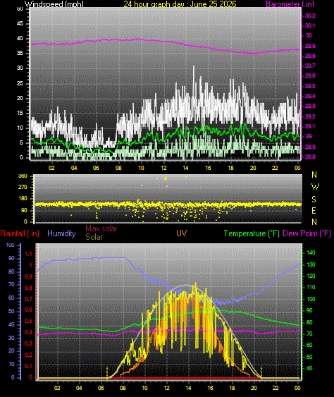The width and height of the screenshot is (334, 397).
Task: Click the 'Rainfall (.in)' legend label
Action: pyautogui.click(x=20, y=233)
